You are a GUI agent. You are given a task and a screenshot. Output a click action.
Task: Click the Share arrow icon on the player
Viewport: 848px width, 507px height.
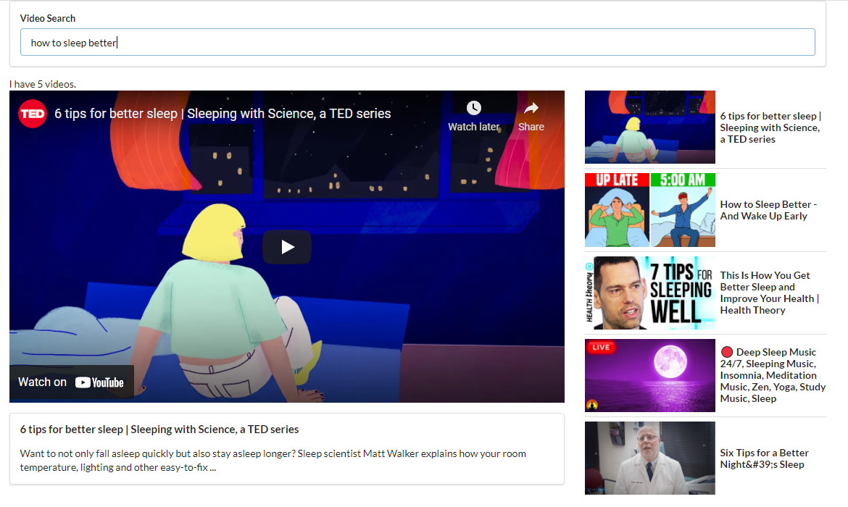[x=531, y=106]
